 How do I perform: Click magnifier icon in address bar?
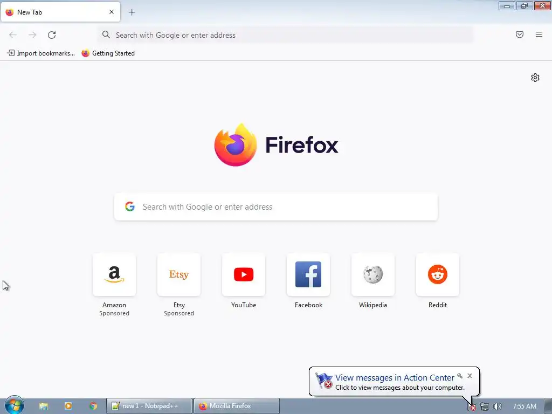coord(106,34)
